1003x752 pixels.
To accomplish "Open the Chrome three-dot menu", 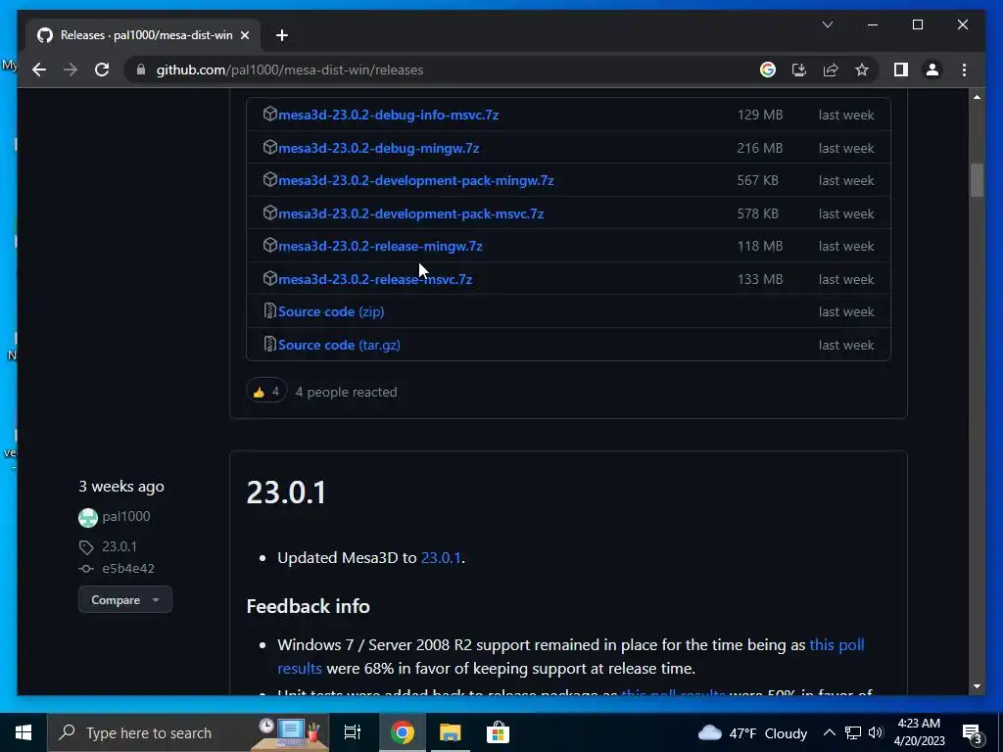I will 964,70.
